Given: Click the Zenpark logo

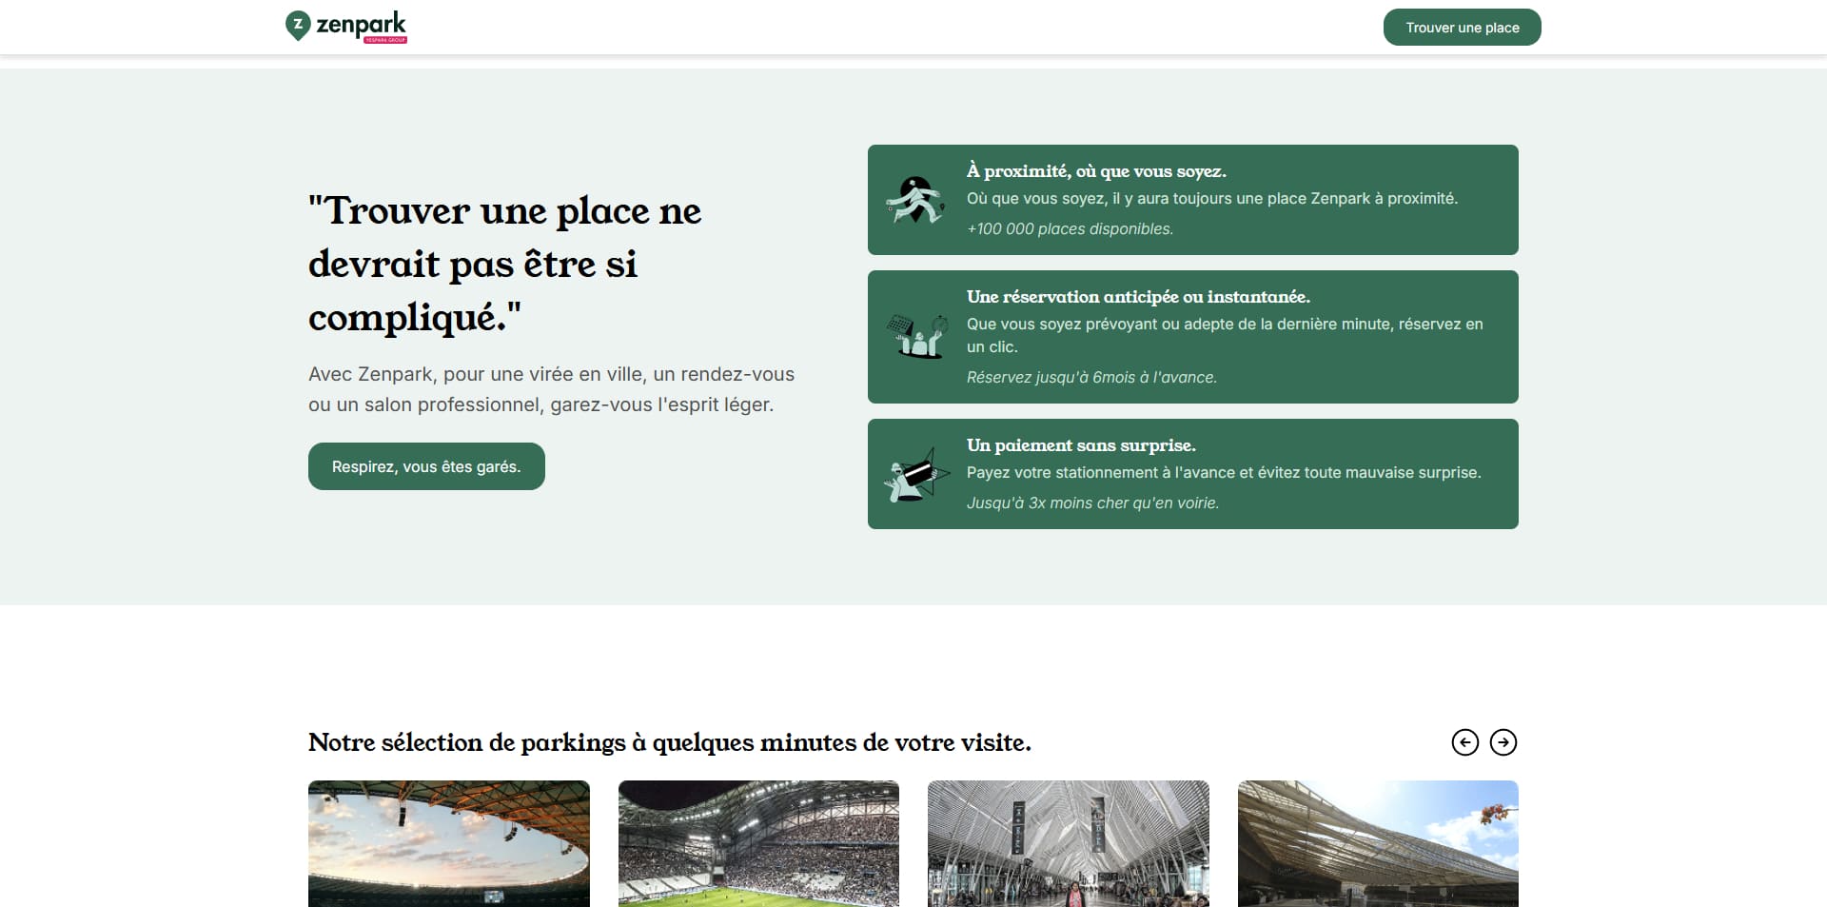Looking at the screenshot, I should (x=346, y=27).
